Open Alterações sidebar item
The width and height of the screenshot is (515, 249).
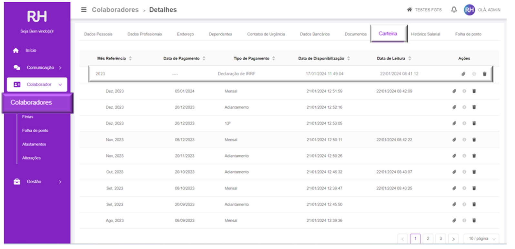pos(31,158)
